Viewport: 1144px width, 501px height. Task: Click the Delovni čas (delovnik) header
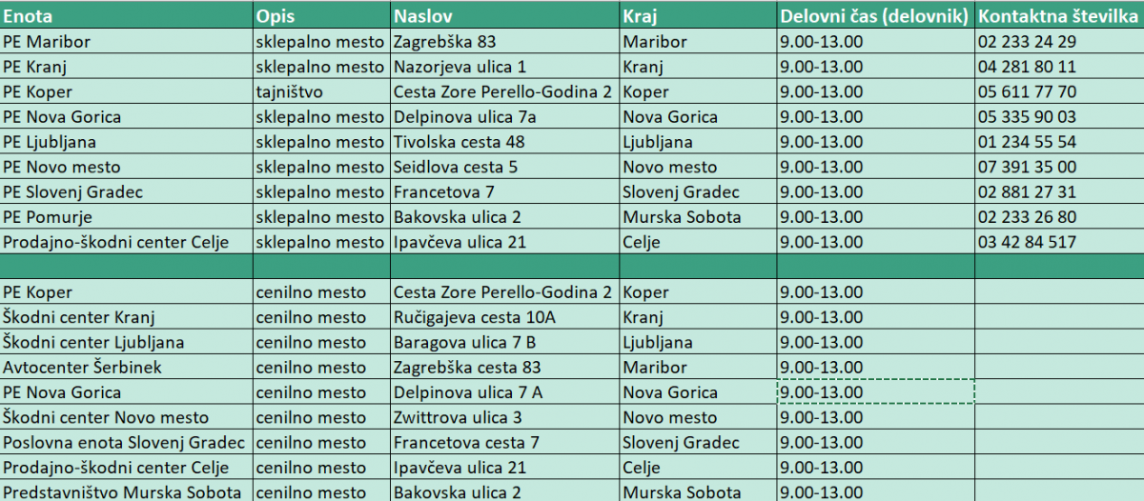(x=876, y=16)
